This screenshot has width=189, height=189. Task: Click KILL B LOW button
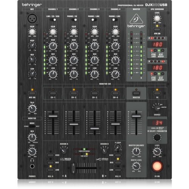click(118, 170)
